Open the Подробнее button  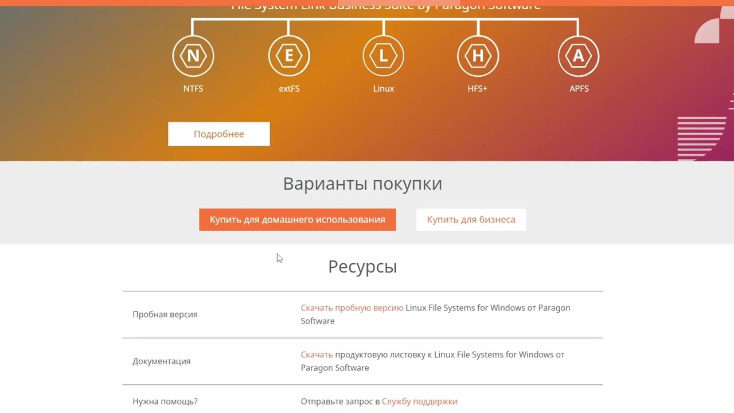tap(219, 134)
